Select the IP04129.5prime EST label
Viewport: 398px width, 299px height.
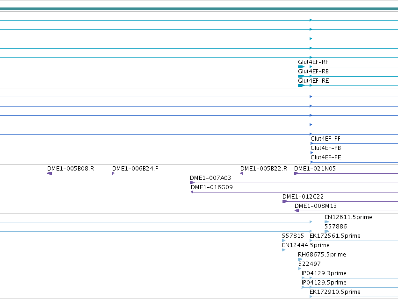tap(324, 283)
